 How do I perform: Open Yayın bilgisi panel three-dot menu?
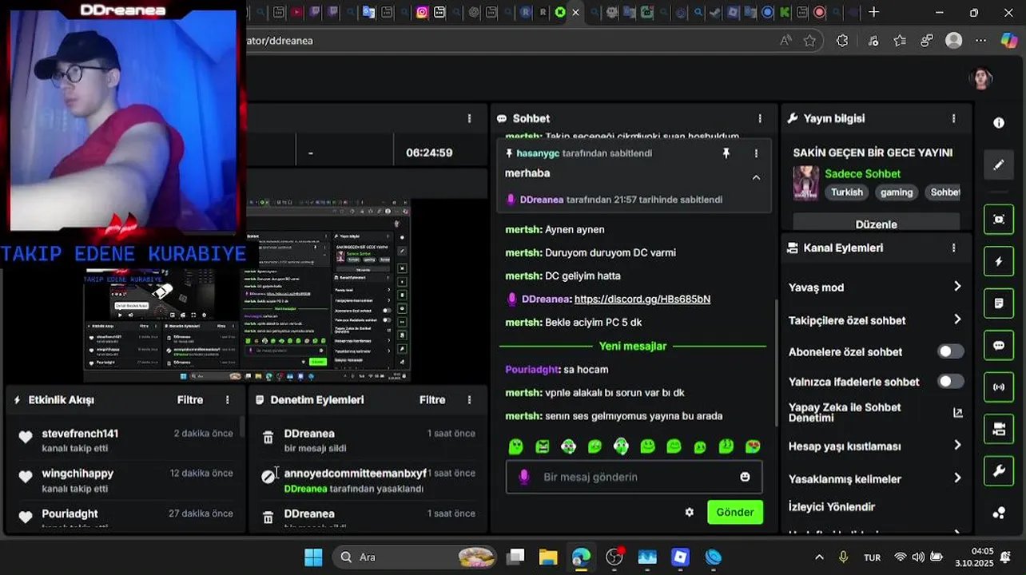click(x=953, y=118)
